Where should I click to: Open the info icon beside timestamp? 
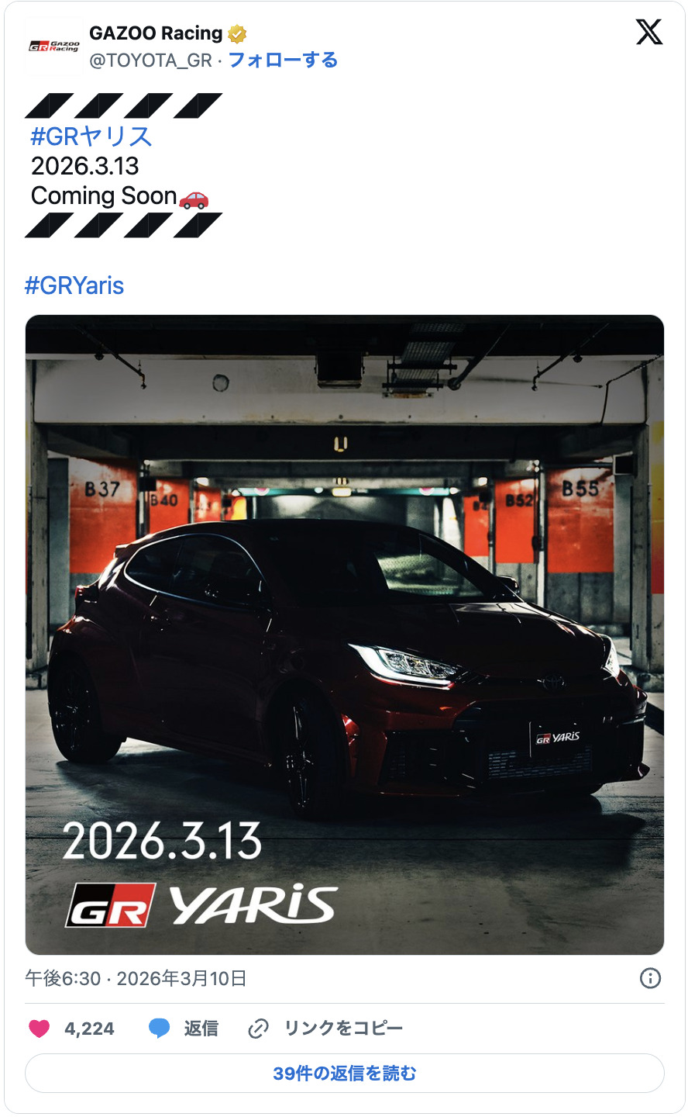[651, 978]
